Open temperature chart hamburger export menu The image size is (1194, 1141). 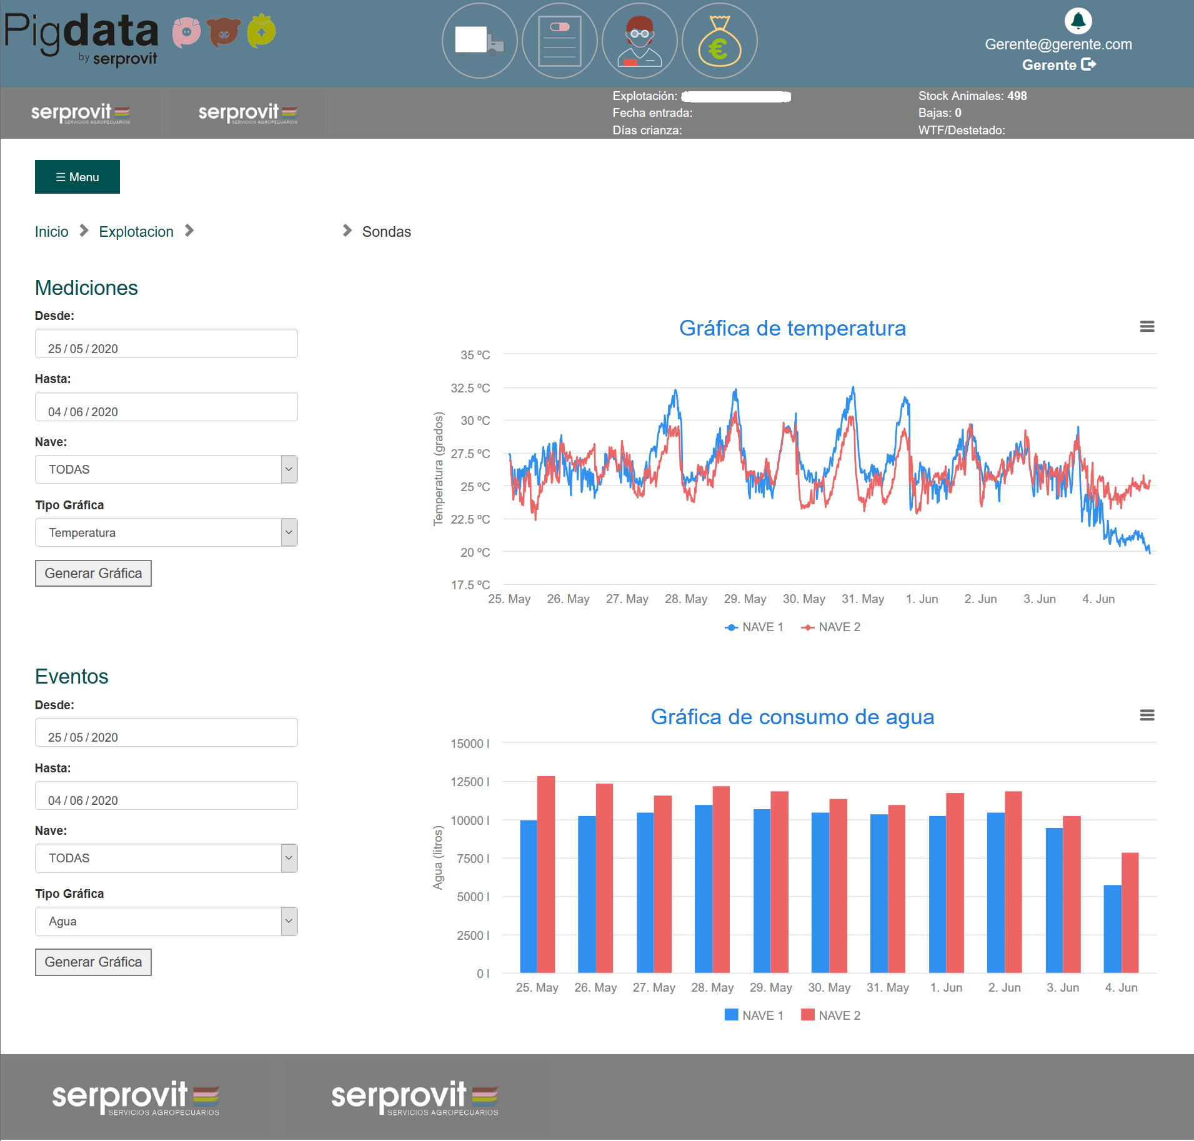click(1147, 327)
